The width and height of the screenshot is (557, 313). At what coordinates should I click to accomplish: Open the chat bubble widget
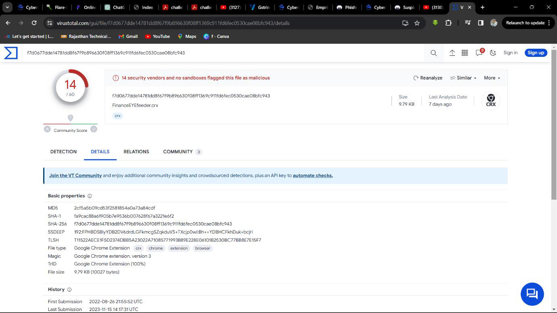pos(532,294)
